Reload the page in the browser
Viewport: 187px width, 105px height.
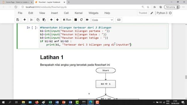tap(16, 7)
